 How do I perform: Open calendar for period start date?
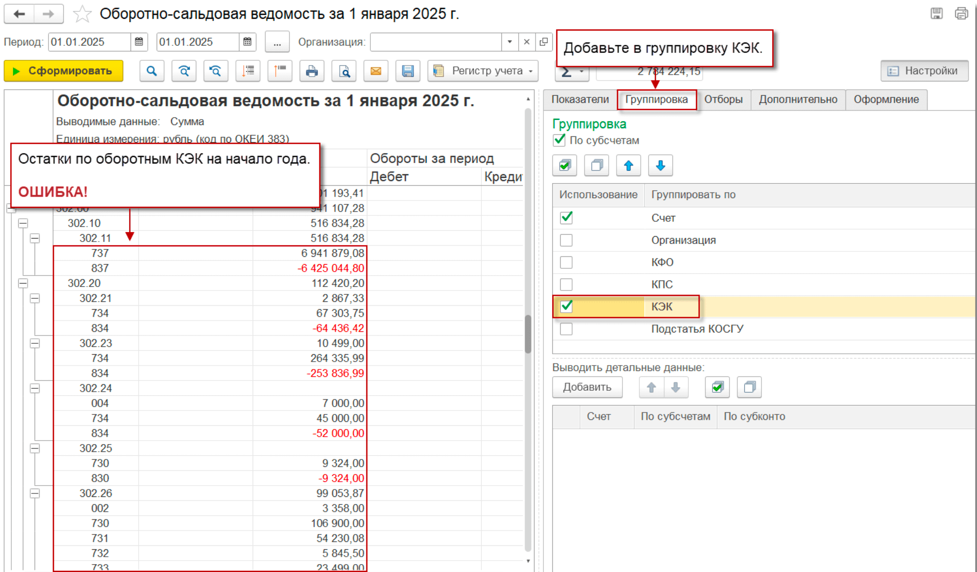[x=139, y=42]
